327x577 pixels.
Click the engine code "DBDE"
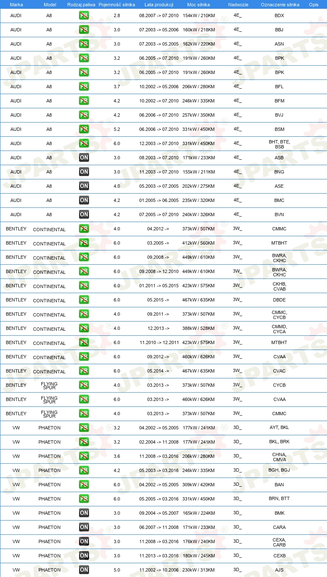[x=279, y=300]
